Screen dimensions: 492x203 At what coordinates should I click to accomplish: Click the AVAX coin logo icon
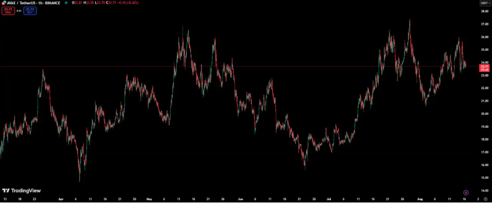click(4, 3)
